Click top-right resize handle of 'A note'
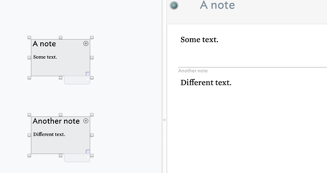The height and width of the screenshot is (173, 327). coord(92,38)
